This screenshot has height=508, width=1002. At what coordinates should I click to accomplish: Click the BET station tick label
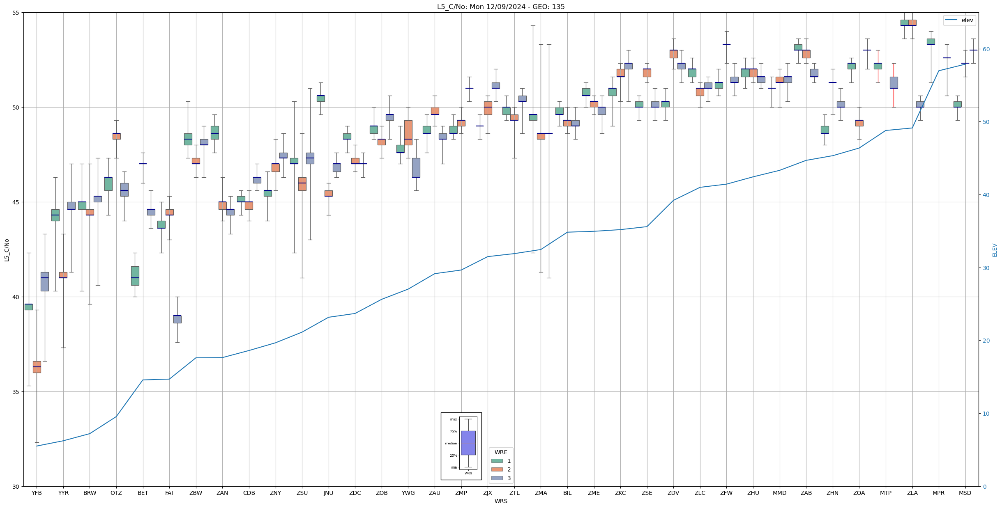point(143,493)
